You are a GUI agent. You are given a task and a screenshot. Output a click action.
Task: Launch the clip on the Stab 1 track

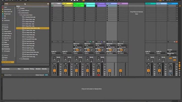(x=96, y=6)
